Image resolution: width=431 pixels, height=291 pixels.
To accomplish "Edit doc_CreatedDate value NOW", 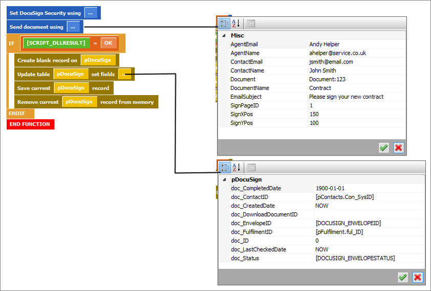I will coord(370,206).
